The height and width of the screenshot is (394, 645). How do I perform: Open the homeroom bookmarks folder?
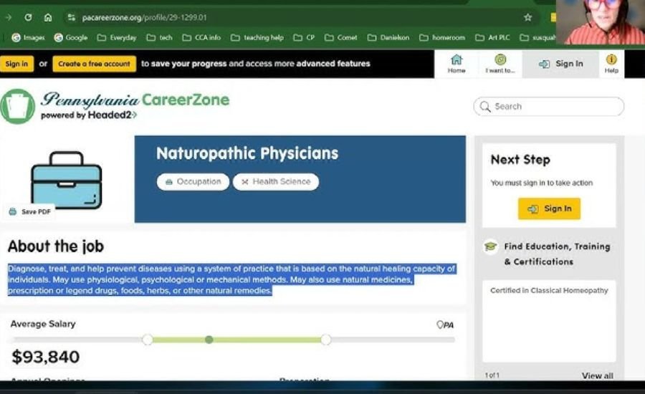tap(442, 37)
